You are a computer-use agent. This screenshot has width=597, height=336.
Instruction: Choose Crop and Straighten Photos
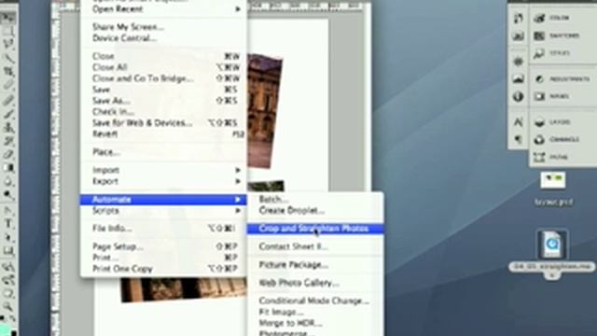[x=315, y=229]
